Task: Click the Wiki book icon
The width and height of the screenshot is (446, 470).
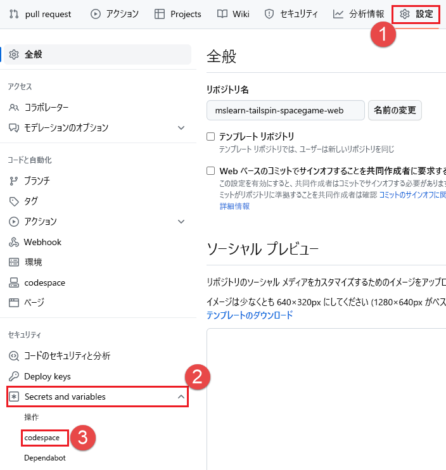Action: tap(222, 14)
